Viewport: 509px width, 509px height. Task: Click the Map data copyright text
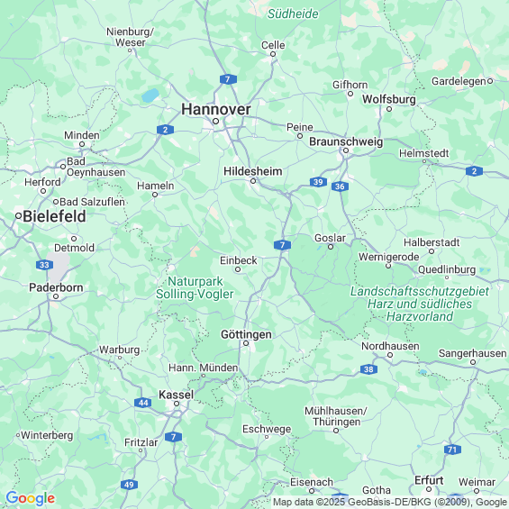[x=390, y=502]
